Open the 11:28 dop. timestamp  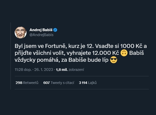point(23,70)
